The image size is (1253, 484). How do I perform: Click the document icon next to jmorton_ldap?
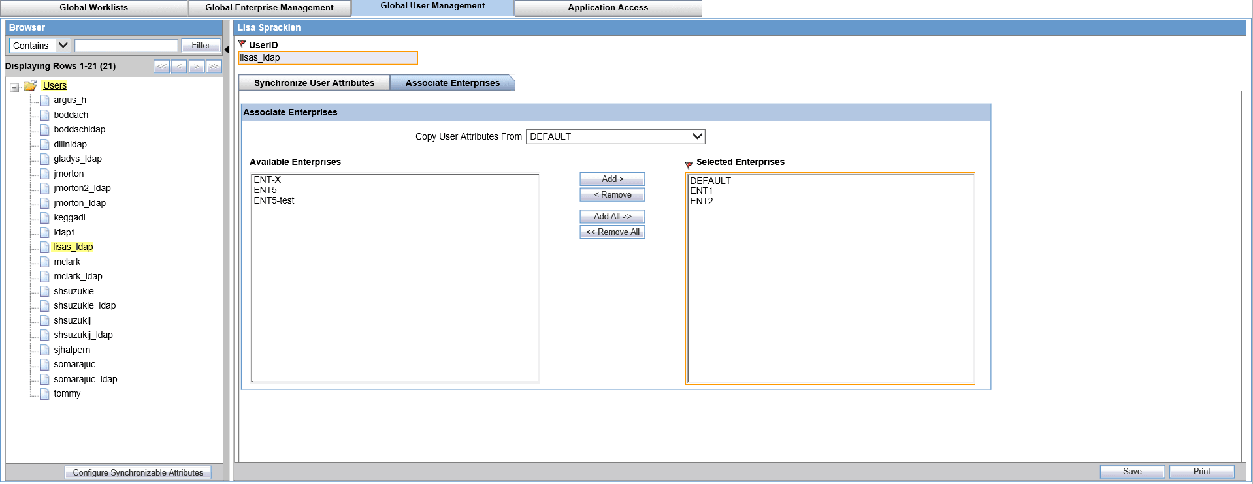[x=44, y=203]
